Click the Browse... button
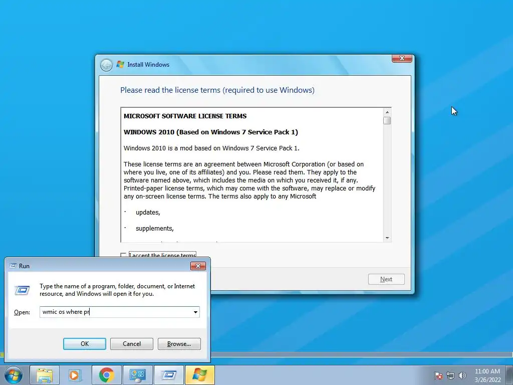The width and height of the screenshot is (513, 385). (x=179, y=344)
